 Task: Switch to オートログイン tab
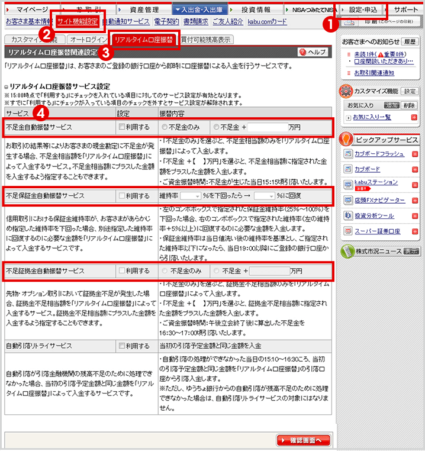88,40
